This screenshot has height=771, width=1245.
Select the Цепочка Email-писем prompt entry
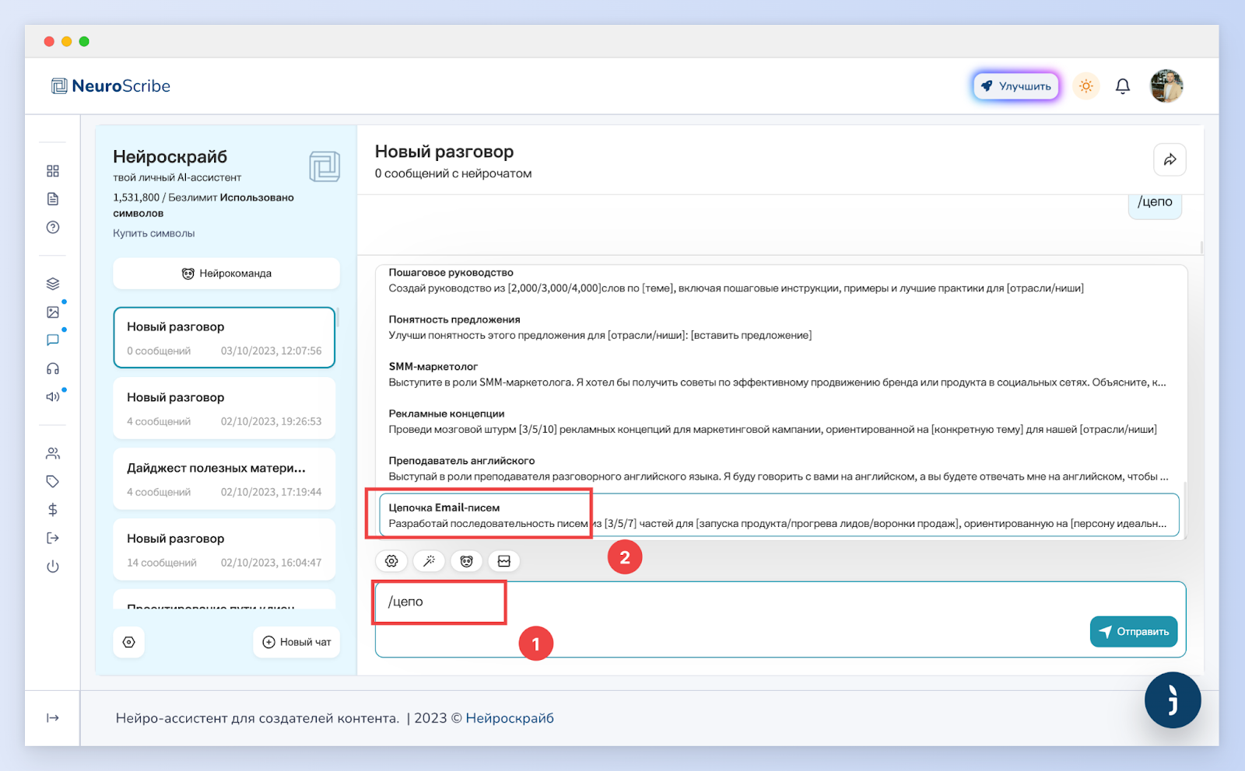(x=779, y=515)
